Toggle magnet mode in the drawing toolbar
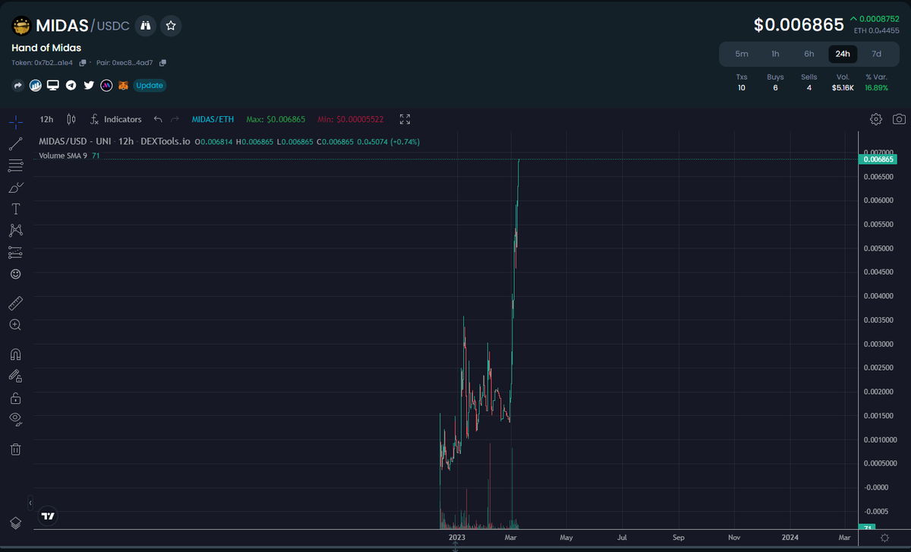Image resolution: width=911 pixels, height=552 pixels. click(15, 354)
